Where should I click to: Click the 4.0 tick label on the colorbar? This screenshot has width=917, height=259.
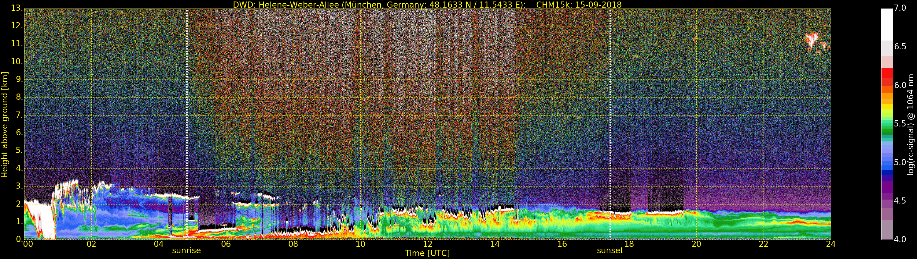[900, 239]
